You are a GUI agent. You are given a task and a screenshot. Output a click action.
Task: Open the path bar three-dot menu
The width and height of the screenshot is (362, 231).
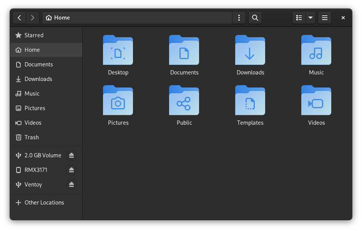(x=239, y=18)
